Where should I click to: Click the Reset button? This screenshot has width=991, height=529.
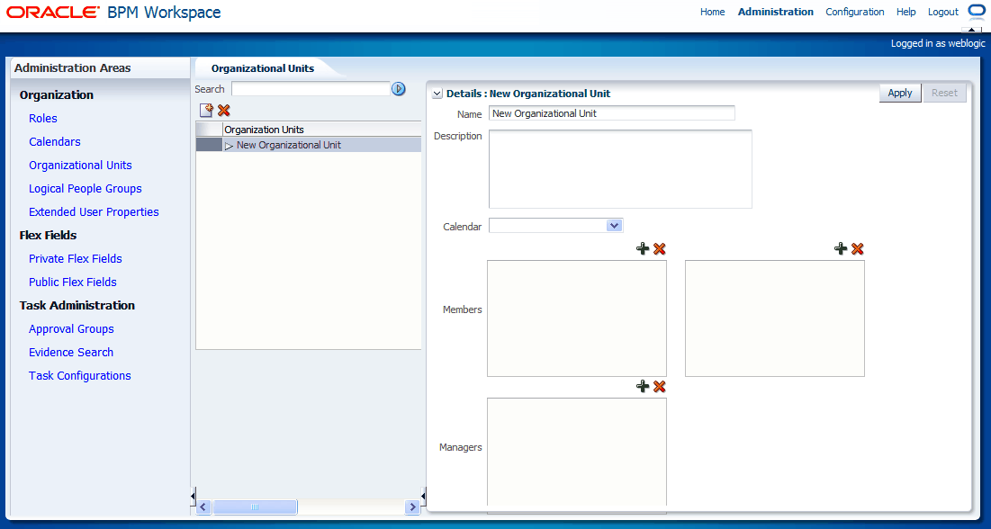tap(944, 93)
